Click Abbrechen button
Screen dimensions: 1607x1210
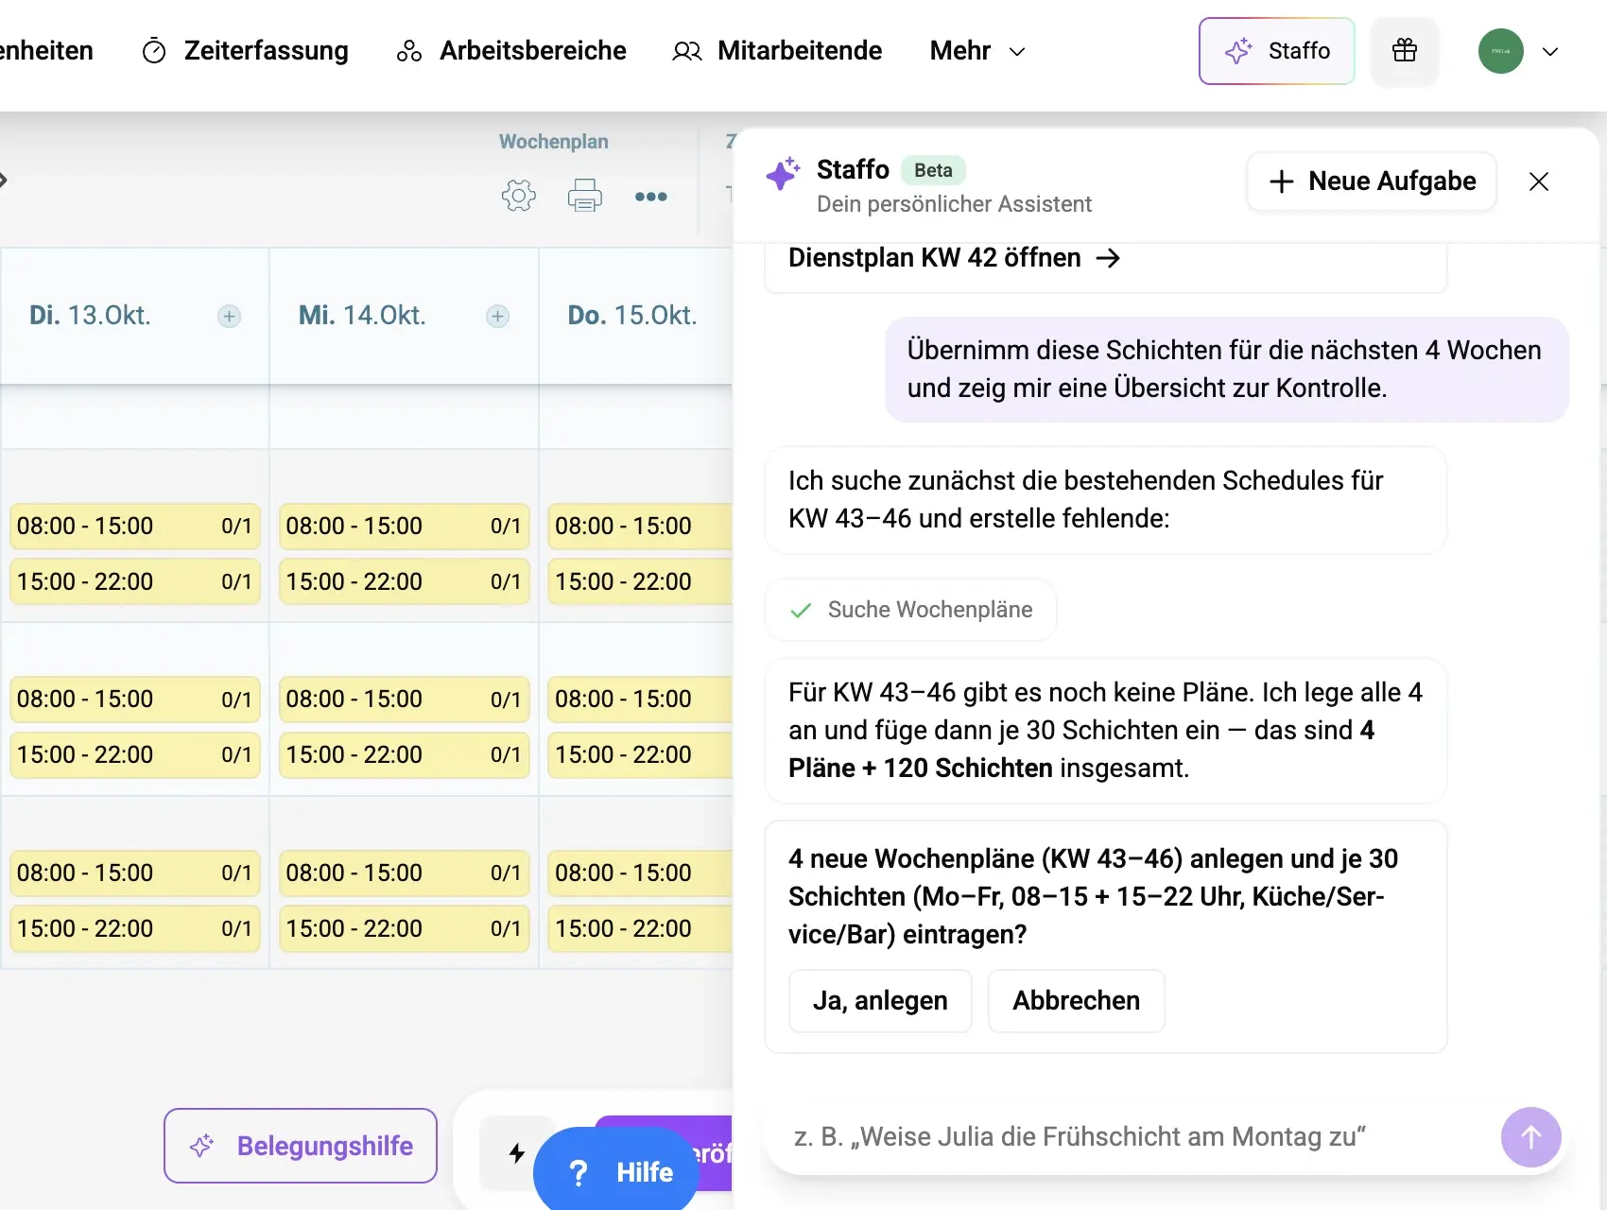(x=1077, y=1001)
